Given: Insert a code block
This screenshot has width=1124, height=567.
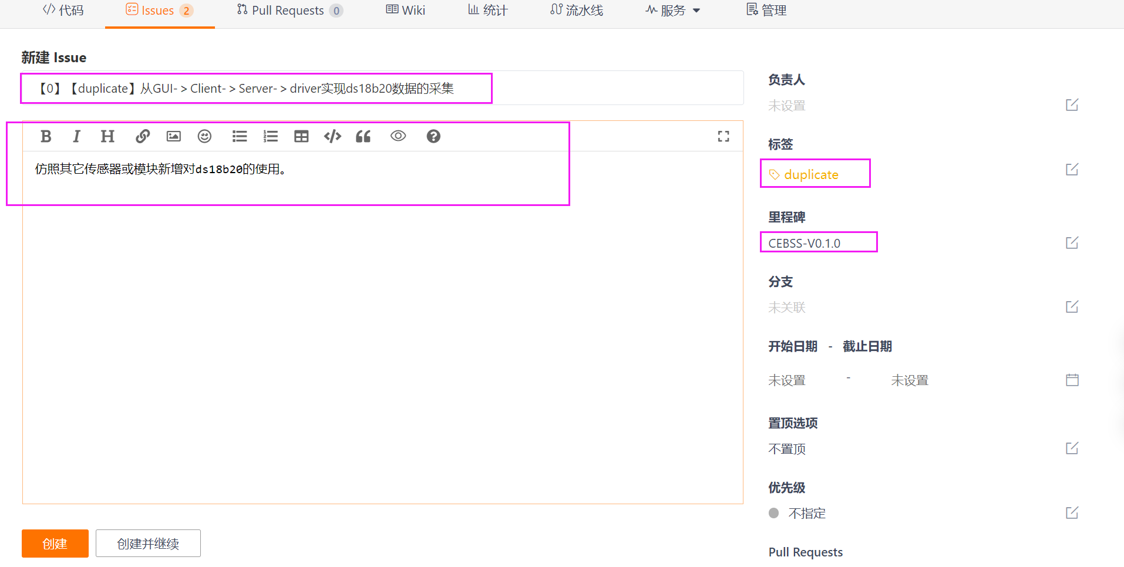Looking at the screenshot, I should point(332,136).
